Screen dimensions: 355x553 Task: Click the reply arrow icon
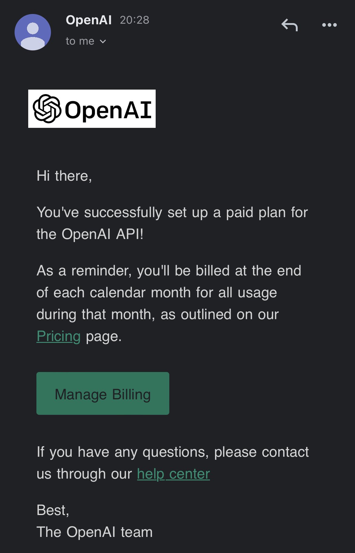(289, 25)
